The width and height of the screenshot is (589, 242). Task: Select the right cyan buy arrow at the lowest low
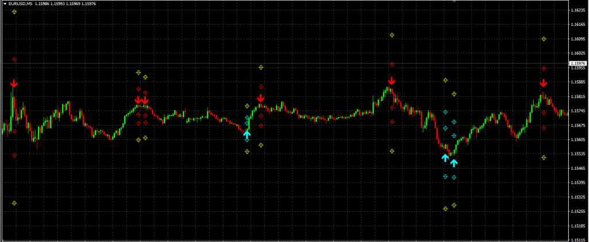454,163
